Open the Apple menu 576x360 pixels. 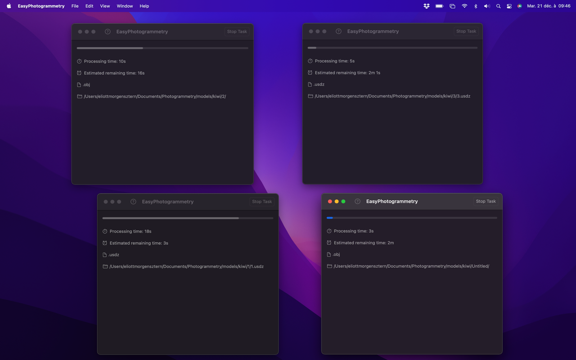[9, 6]
